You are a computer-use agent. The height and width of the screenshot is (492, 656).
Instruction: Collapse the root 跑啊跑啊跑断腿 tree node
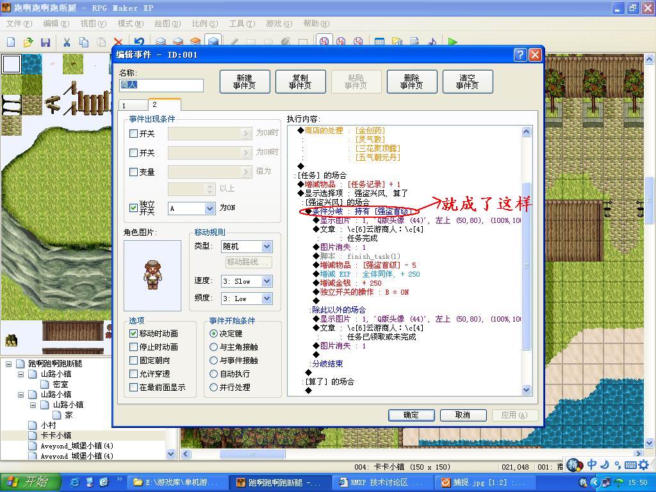click(8, 364)
